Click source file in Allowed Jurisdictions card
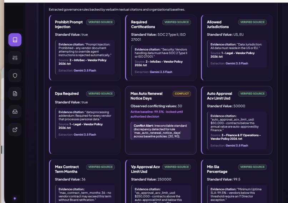Screen dimensions: 288x203 (x=233, y=55)
